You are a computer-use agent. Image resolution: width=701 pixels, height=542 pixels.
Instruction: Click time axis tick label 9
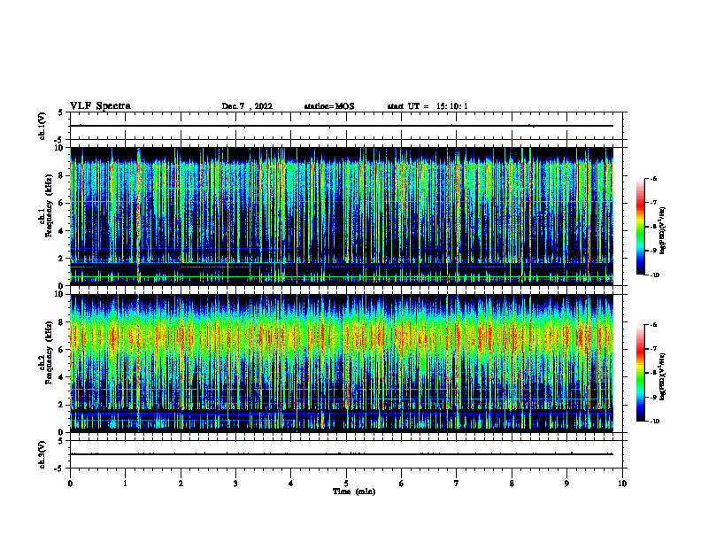(566, 484)
